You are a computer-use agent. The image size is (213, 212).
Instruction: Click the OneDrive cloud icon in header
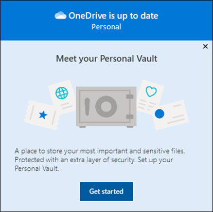[60, 15]
